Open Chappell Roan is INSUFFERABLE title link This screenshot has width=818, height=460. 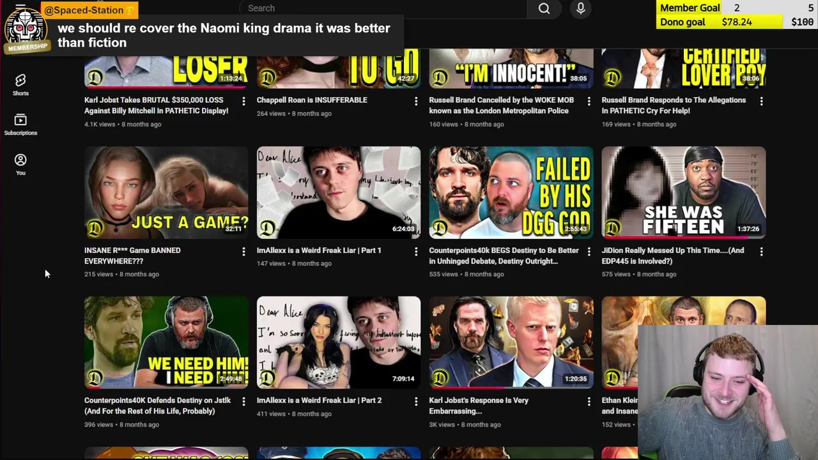[312, 100]
